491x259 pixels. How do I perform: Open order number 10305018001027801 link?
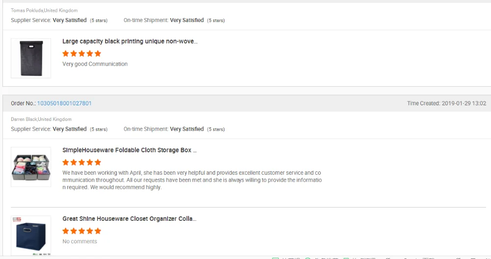tap(64, 103)
